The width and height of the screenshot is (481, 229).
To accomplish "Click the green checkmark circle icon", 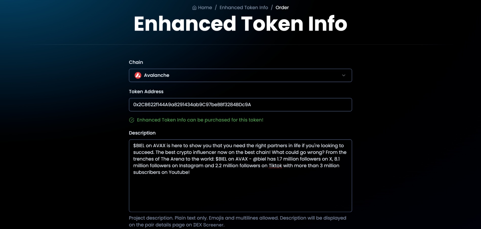I will tap(132, 120).
